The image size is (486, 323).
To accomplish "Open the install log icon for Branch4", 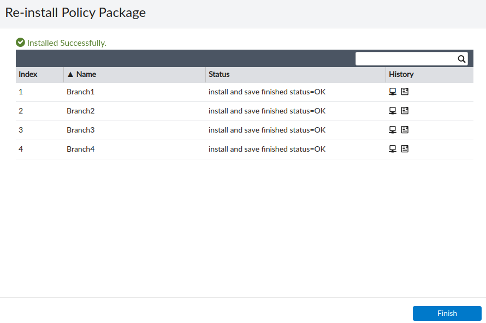I will click(x=405, y=149).
